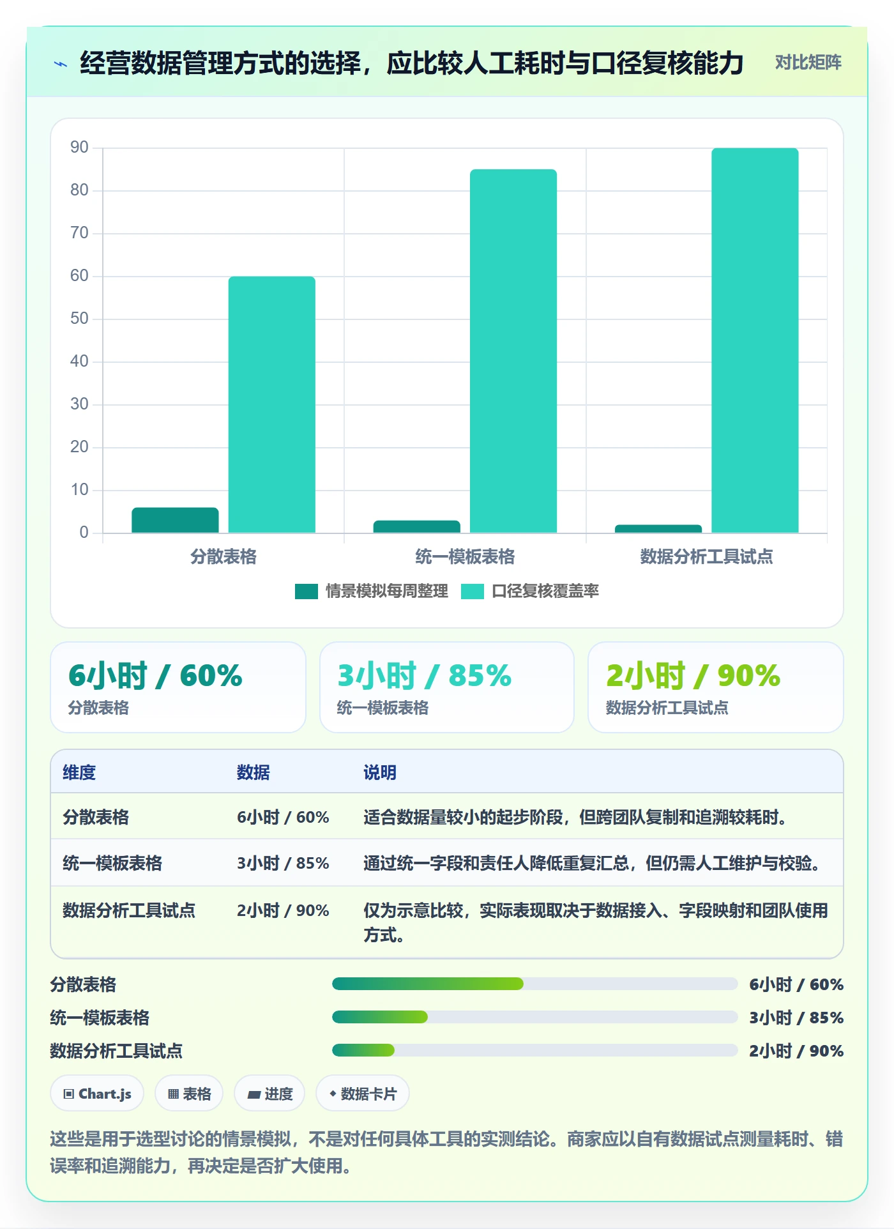Click the bar icon on the 进度 chip
The image size is (894, 1229).
point(254,1094)
